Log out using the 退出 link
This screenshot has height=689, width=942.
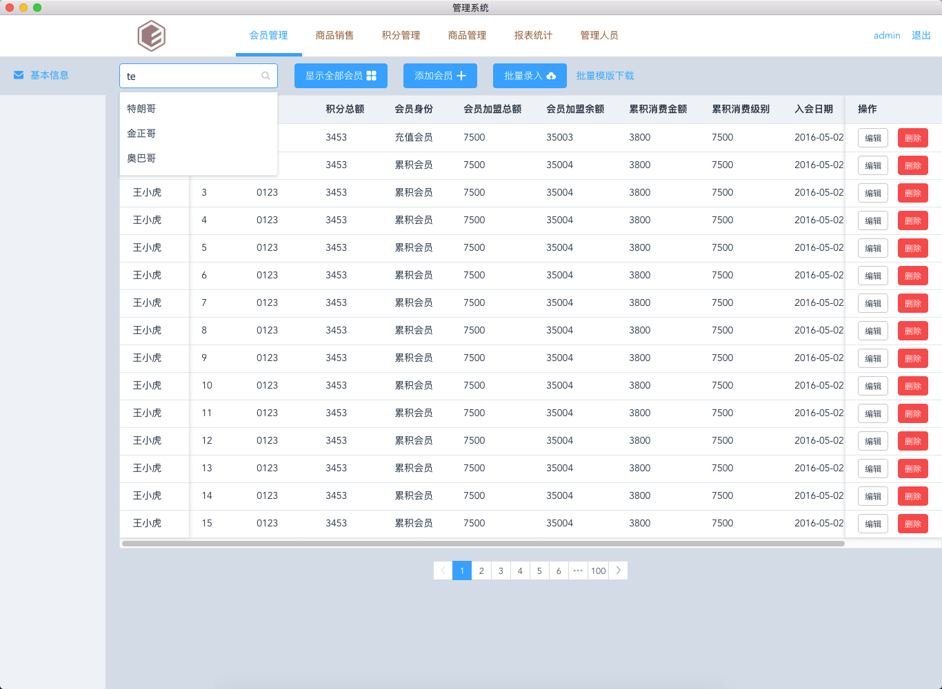click(x=921, y=35)
